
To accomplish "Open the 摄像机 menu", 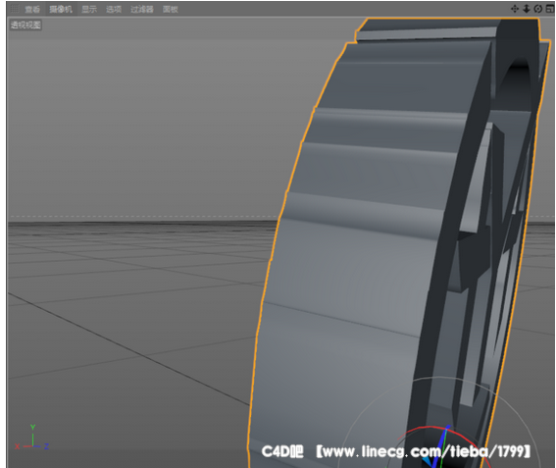I will (x=61, y=9).
